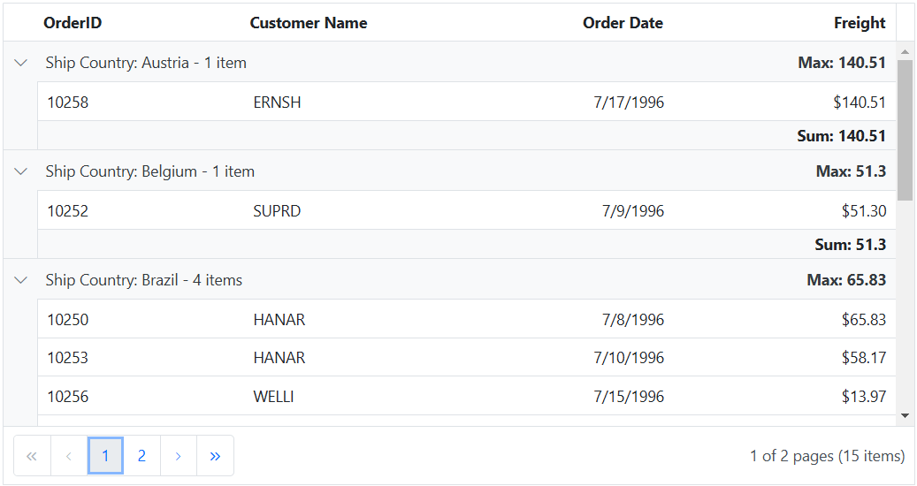Viewport: 917px width, 486px height.
Task: Click the scrollbar up arrow
Action: point(905,52)
